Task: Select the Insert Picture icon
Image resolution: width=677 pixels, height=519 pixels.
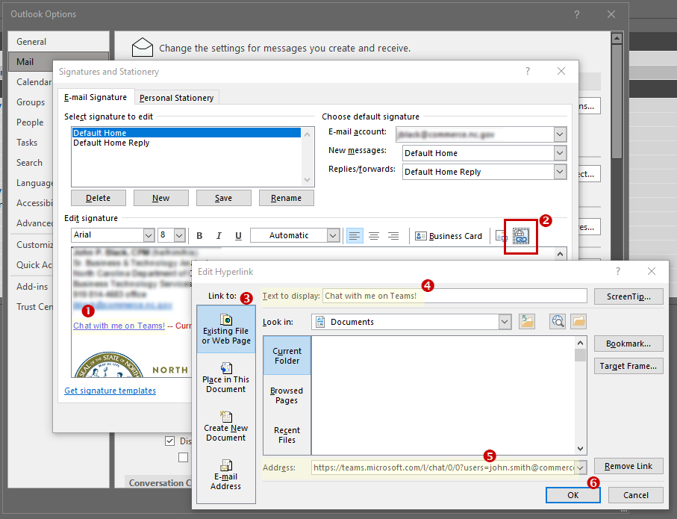Action: coord(502,235)
